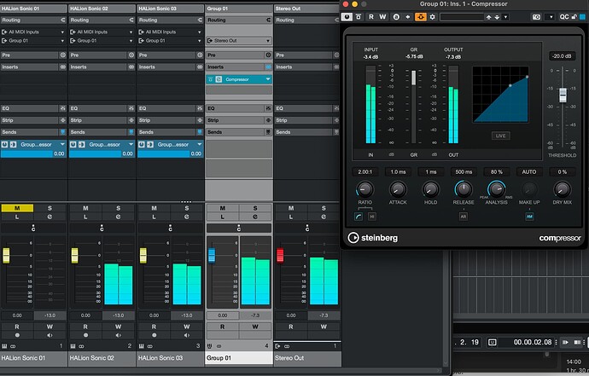Enable Listen on the Group 01 channel

pos(222,218)
